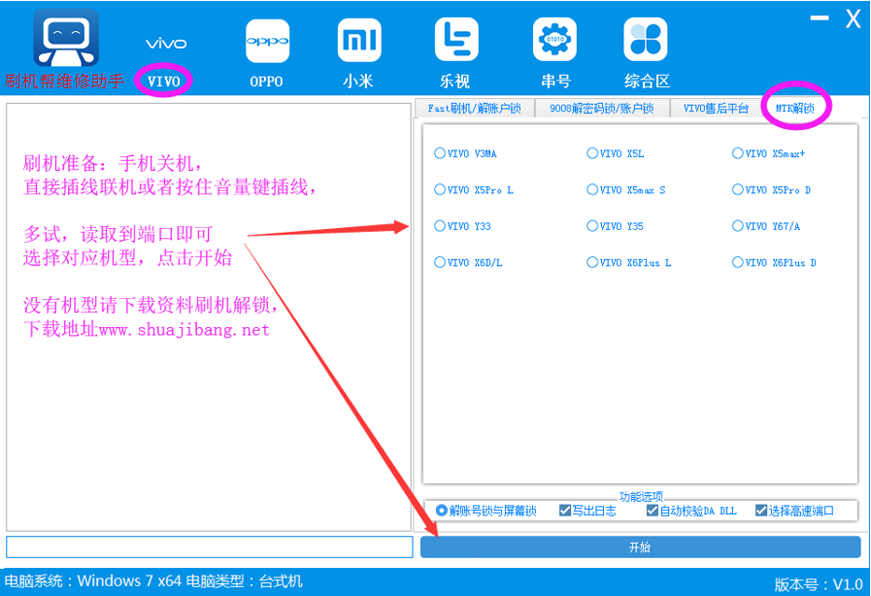Pick the VIVO X5max+ radio button
The height and width of the screenshot is (596, 871).
point(738,153)
